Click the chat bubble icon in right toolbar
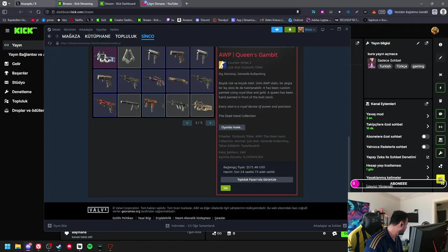 pyautogui.click(x=441, y=114)
